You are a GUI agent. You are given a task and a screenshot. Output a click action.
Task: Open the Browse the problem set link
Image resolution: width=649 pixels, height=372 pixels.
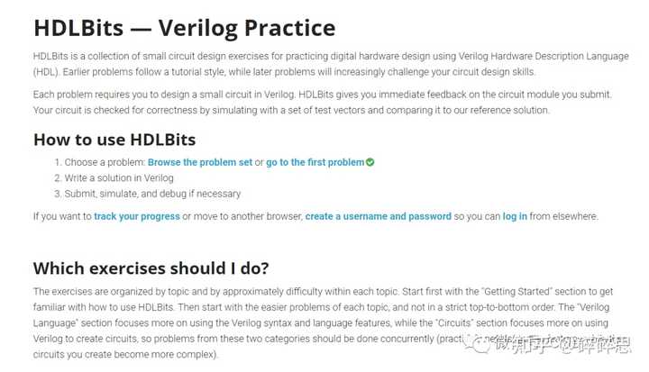[200, 162]
